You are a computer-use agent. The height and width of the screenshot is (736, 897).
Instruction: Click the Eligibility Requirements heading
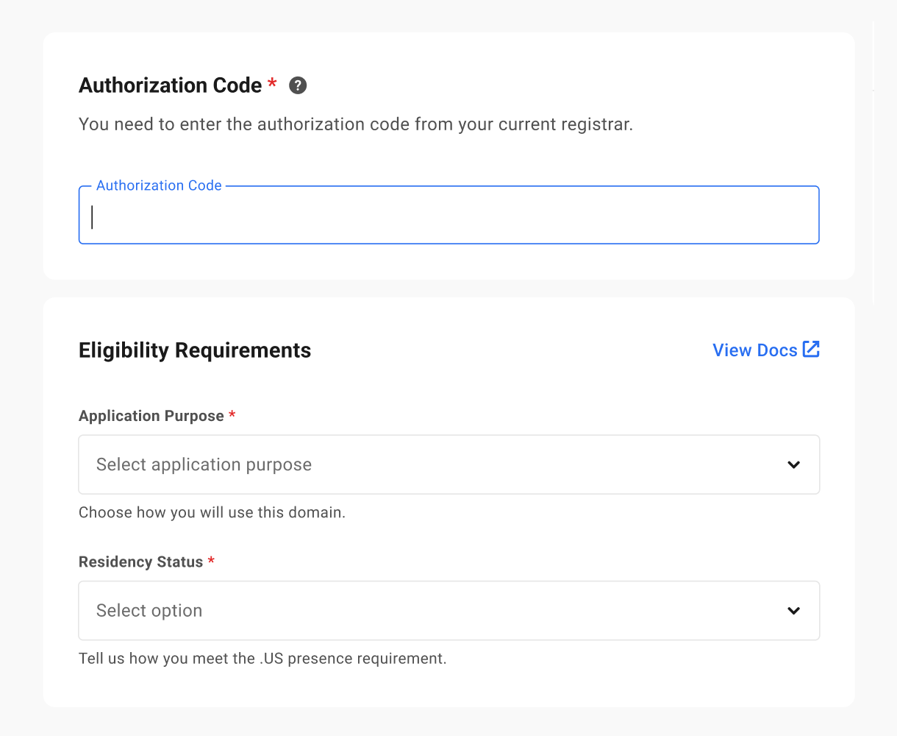tap(195, 350)
